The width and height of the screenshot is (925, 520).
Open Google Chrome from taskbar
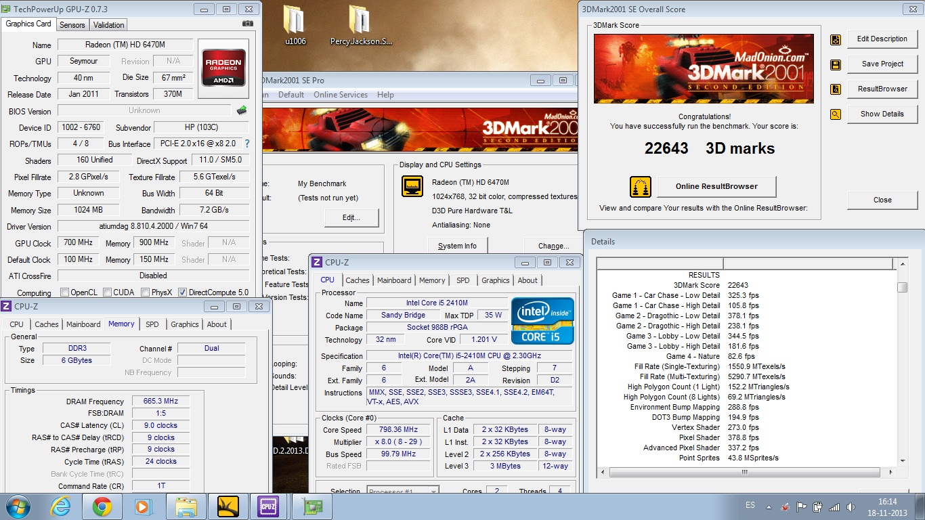102,506
